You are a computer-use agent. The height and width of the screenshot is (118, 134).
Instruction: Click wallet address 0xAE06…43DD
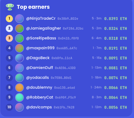click(x=65, y=68)
